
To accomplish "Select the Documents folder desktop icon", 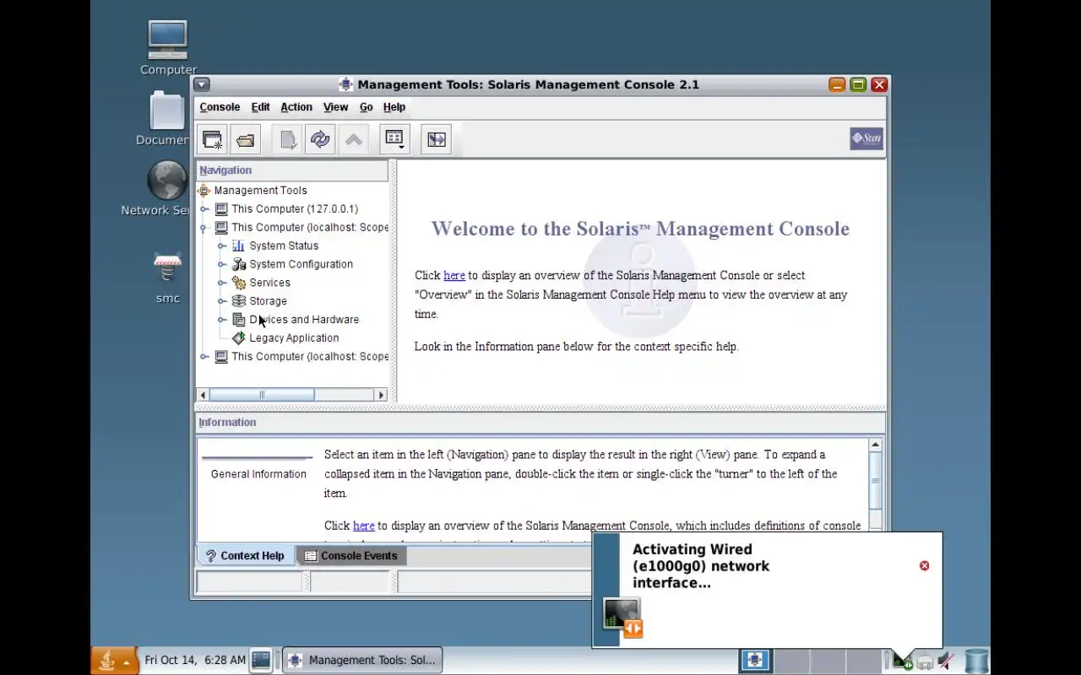I will click(x=167, y=111).
